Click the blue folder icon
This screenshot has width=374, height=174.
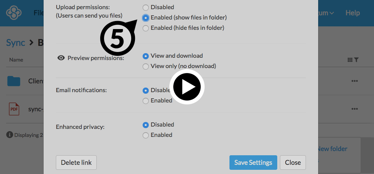click(x=14, y=81)
